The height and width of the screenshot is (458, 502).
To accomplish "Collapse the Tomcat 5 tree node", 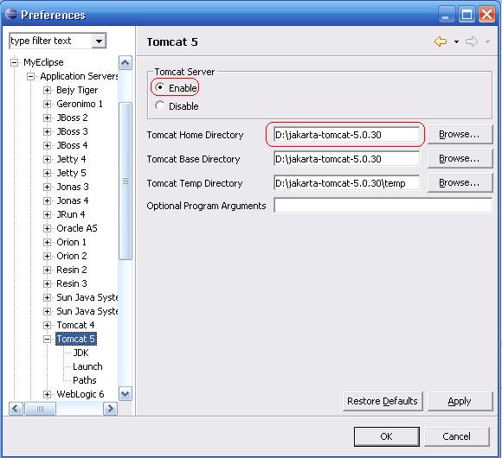I will tap(47, 339).
